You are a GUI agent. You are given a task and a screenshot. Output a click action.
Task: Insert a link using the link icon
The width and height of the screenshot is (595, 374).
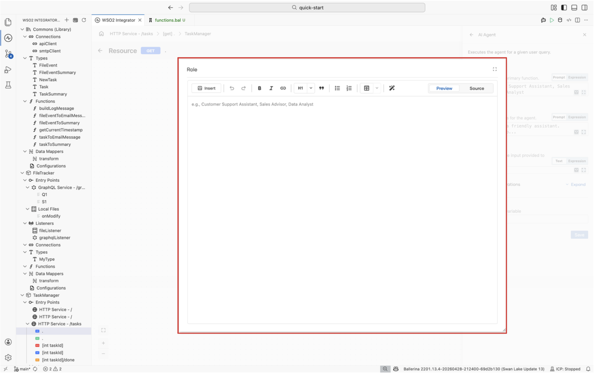tap(283, 88)
